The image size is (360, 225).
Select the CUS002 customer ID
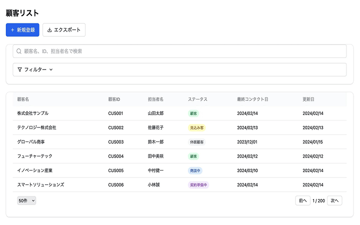[115, 127]
